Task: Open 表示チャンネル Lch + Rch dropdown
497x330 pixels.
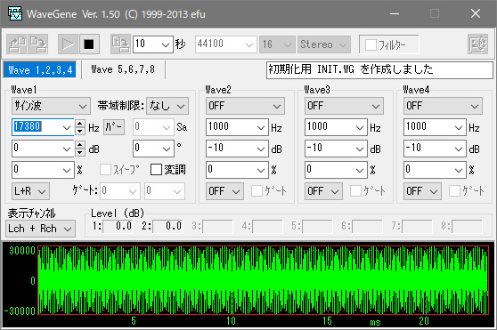Action: pos(41,229)
